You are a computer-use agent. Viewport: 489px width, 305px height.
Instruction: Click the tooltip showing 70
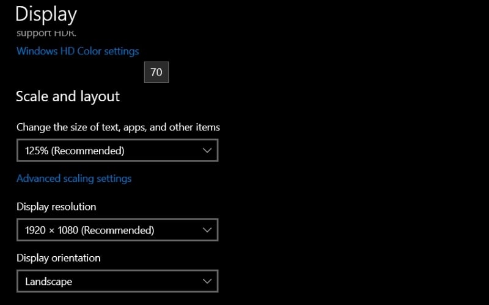click(x=156, y=72)
